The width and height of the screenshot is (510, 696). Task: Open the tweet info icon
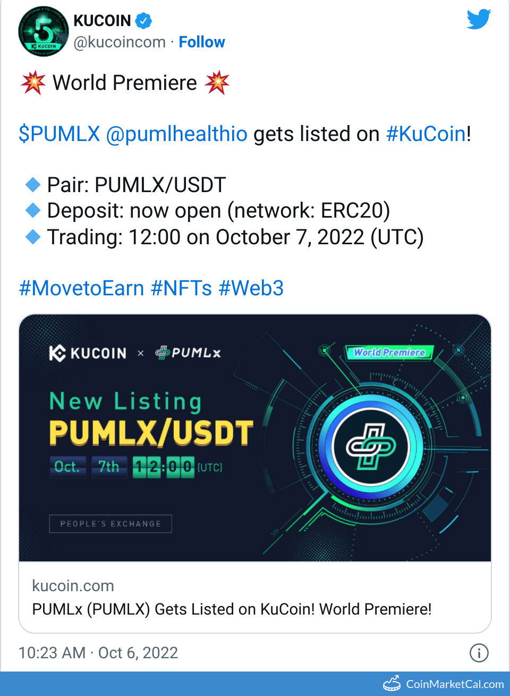[479, 652]
